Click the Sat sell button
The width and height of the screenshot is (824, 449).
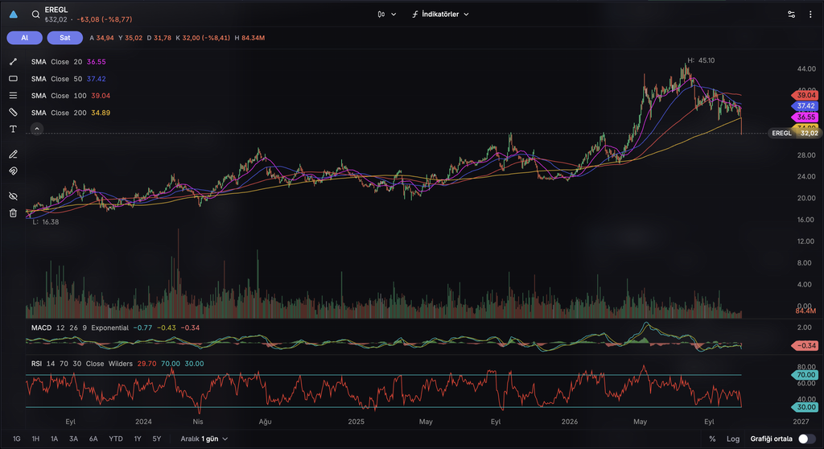[x=64, y=38]
